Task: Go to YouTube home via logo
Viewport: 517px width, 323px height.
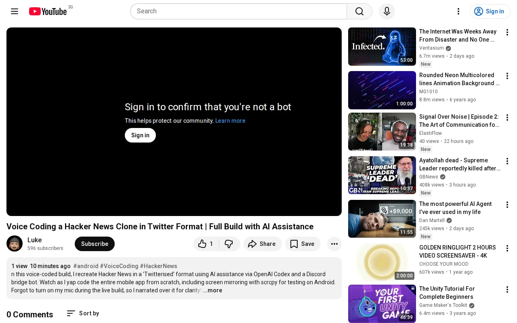Action: 48,11
